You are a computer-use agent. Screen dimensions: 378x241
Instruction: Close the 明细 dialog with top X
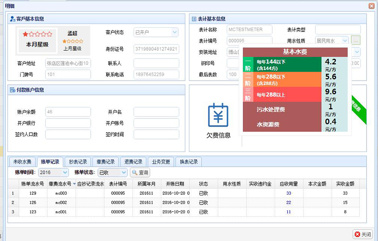(371, 6)
